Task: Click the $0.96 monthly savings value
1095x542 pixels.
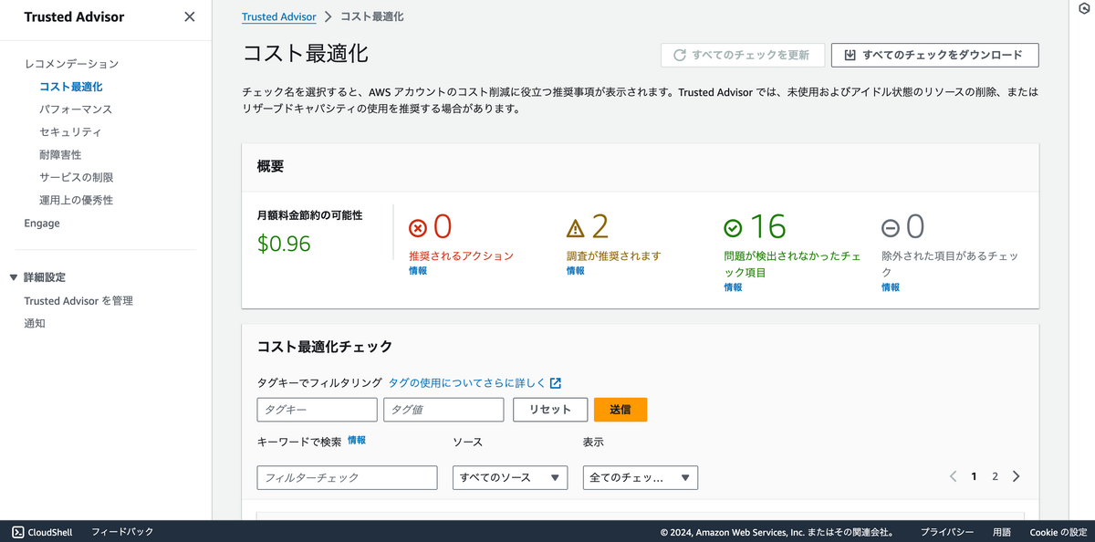Action: coord(285,244)
